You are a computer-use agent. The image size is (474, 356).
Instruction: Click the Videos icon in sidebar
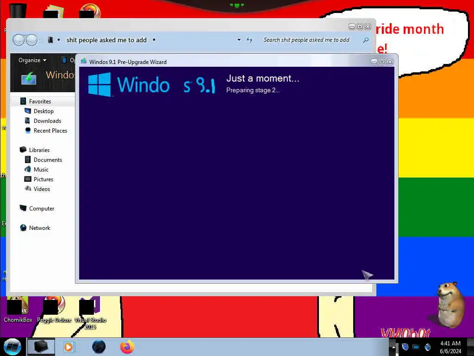(x=28, y=188)
